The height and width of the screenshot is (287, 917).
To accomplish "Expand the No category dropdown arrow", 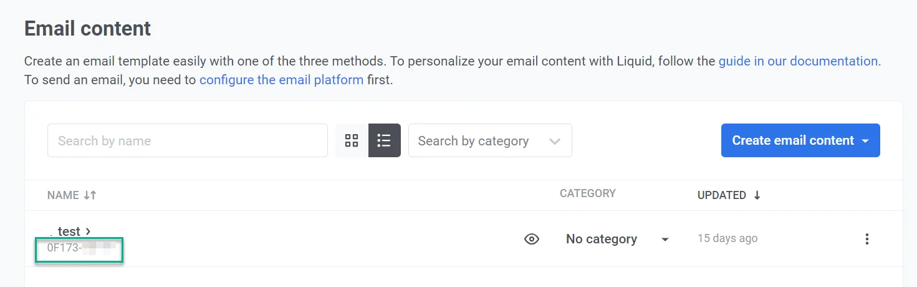I will click(665, 240).
